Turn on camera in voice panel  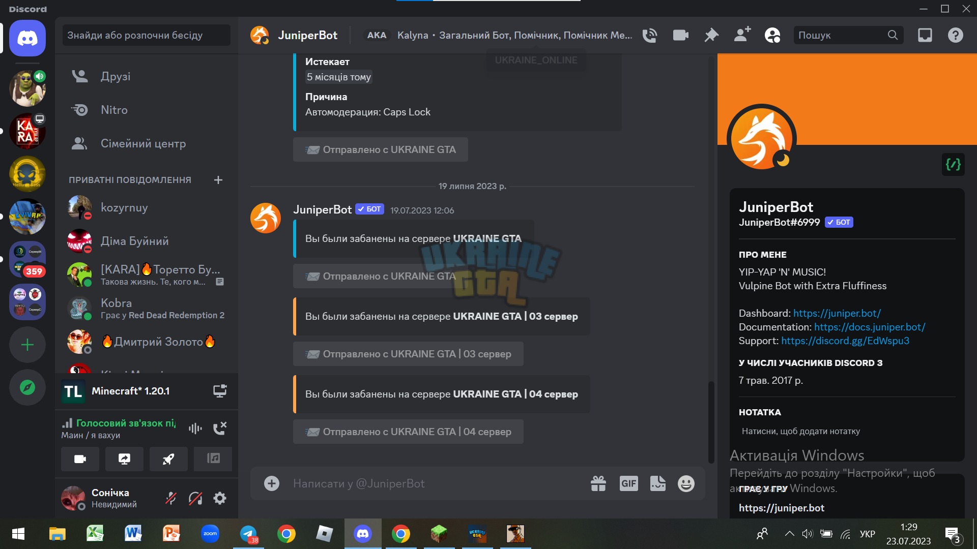pyautogui.click(x=80, y=459)
